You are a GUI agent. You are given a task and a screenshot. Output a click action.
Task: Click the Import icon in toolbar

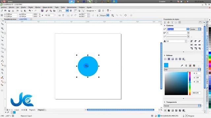coord(47,11)
